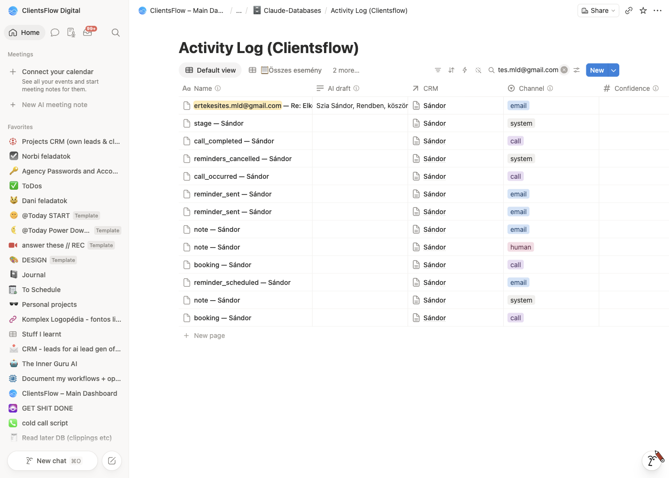Viewport: 669px width, 478px height.
Task: Go to Home in the sidebar
Action: click(24, 33)
